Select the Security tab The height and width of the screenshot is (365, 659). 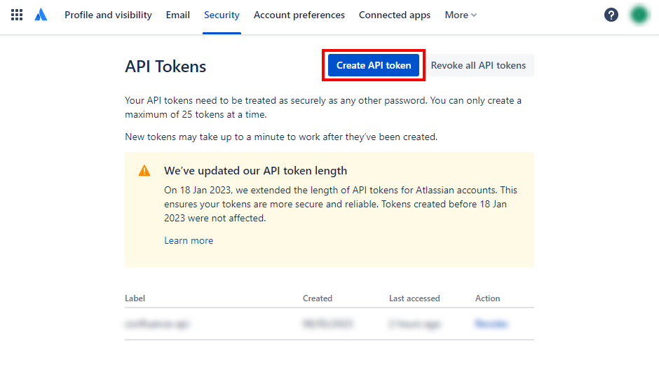[x=222, y=15]
